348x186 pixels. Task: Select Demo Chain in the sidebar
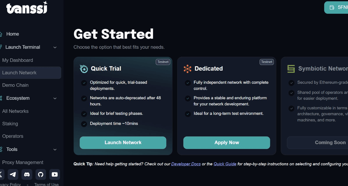click(15, 85)
